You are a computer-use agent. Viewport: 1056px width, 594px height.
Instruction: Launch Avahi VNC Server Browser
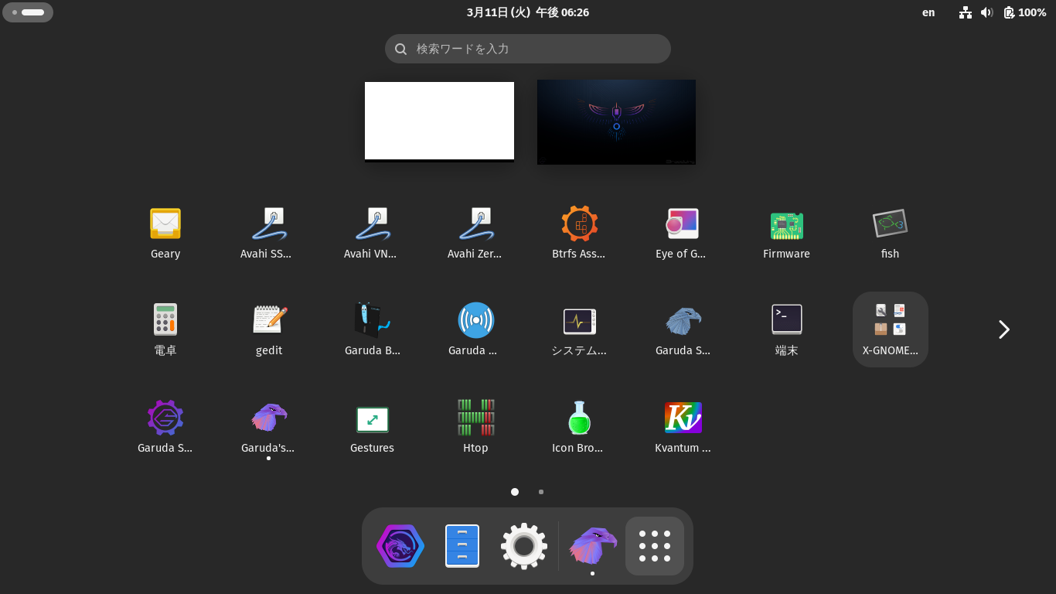372,233
